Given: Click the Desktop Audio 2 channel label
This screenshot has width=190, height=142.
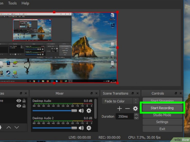Looking at the screenshot, I should point(43,118).
